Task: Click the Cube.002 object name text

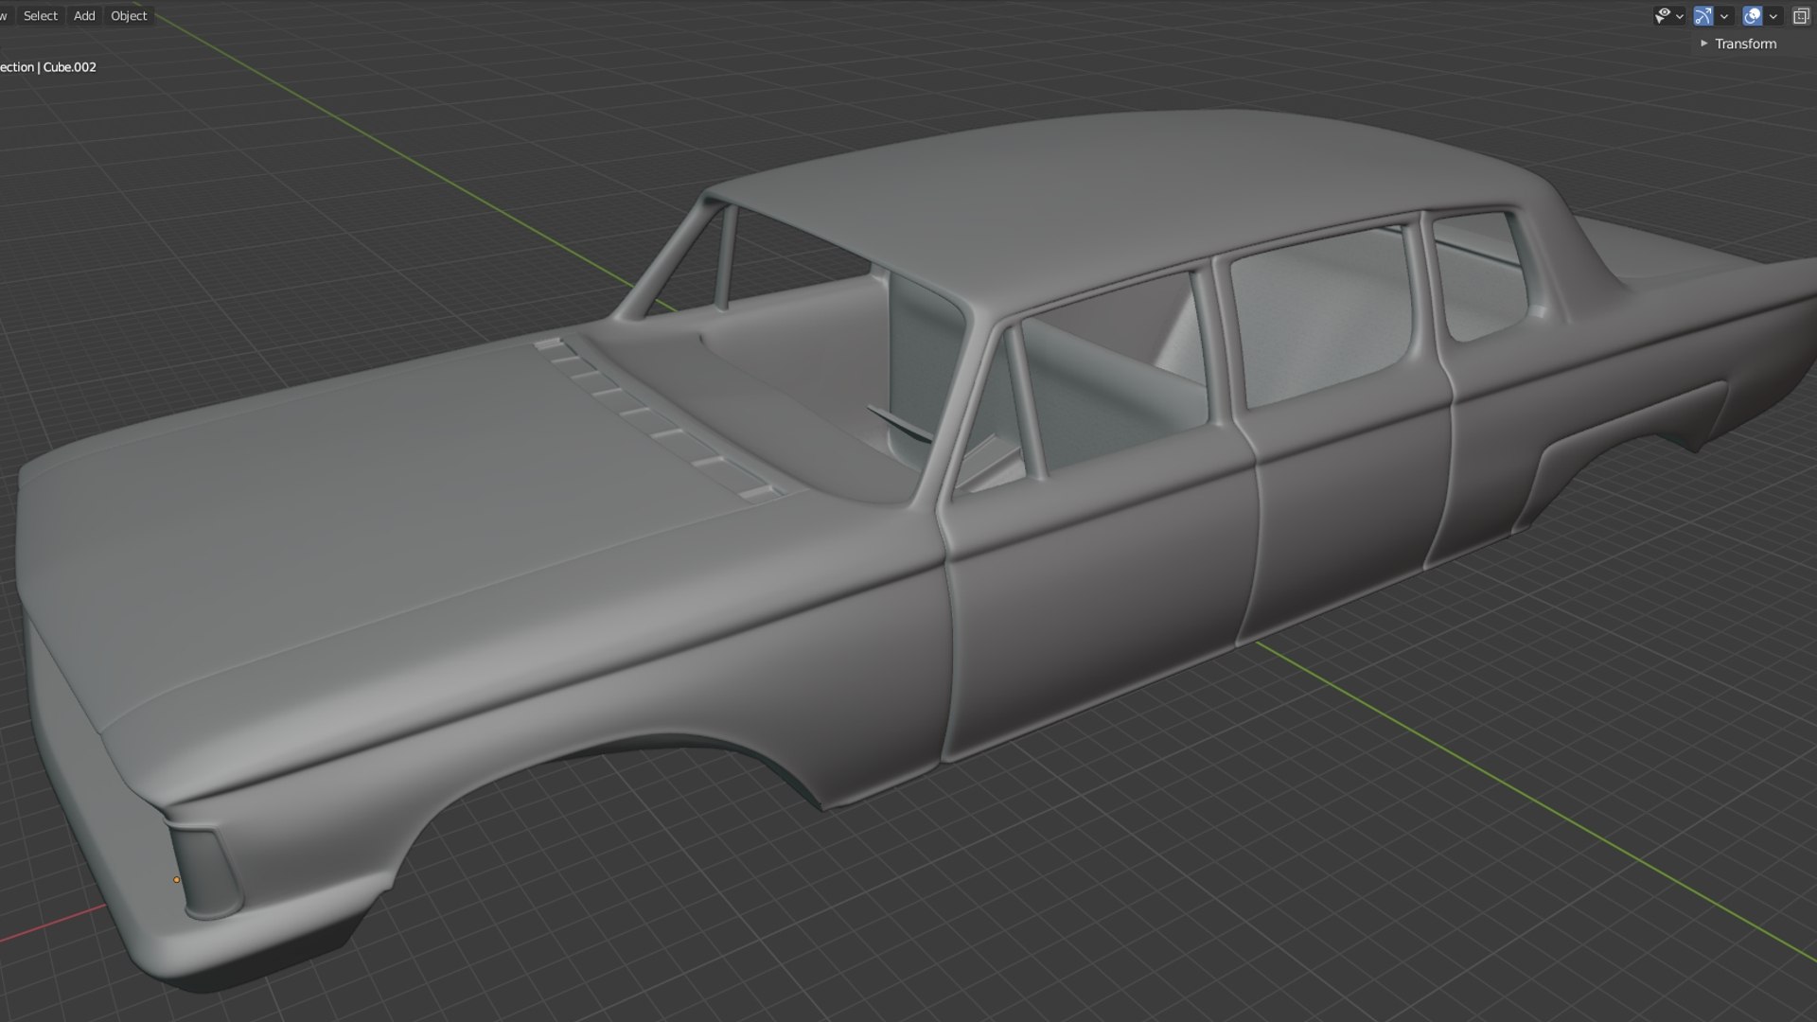Action: [69, 66]
